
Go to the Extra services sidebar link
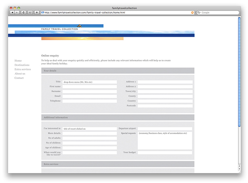pyautogui.click(x=22, y=69)
